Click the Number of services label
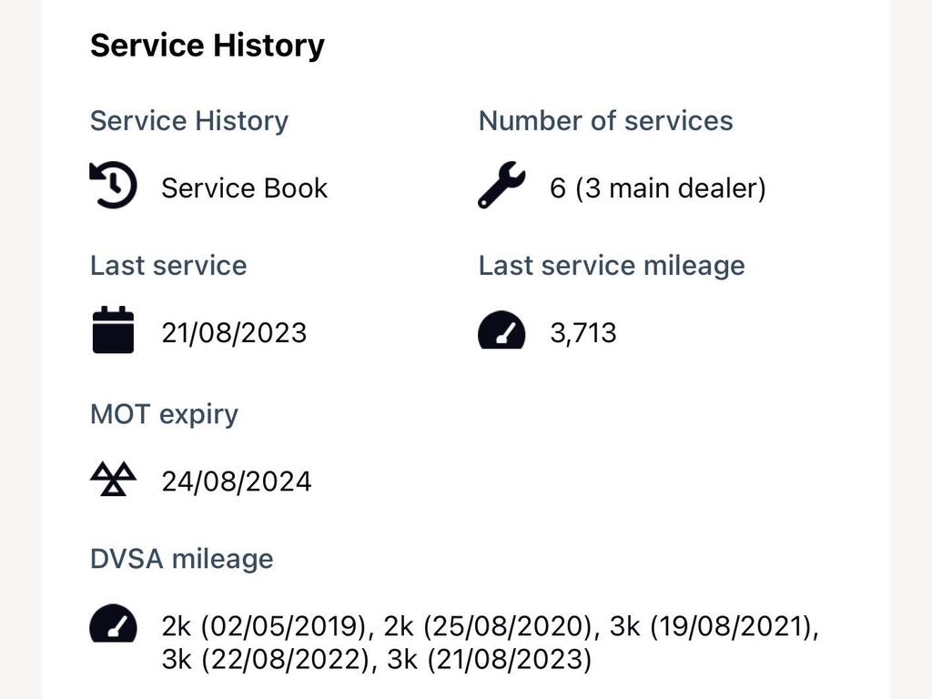 pos(605,121)
